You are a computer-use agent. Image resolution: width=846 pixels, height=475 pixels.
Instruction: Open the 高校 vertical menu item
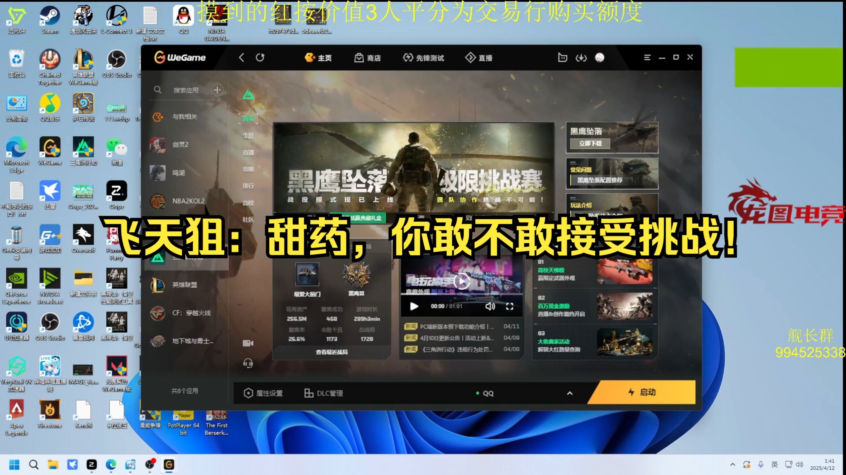coord(248,203)
